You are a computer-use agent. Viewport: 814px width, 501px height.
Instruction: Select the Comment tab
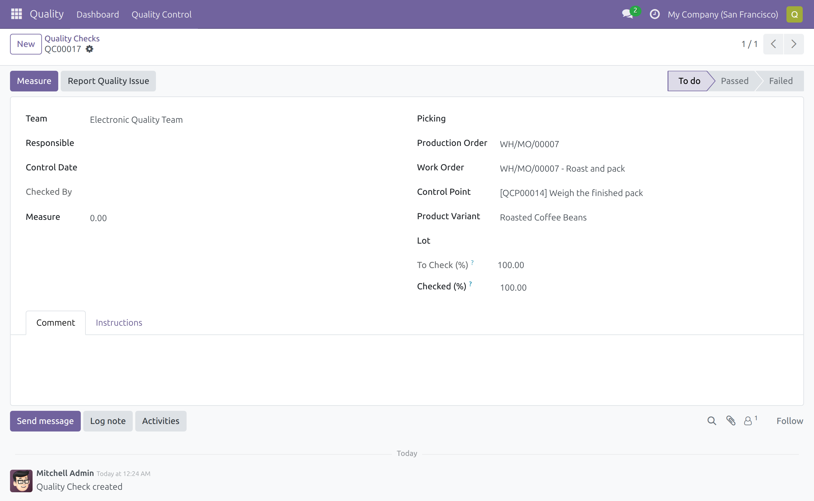click(56, 323)
